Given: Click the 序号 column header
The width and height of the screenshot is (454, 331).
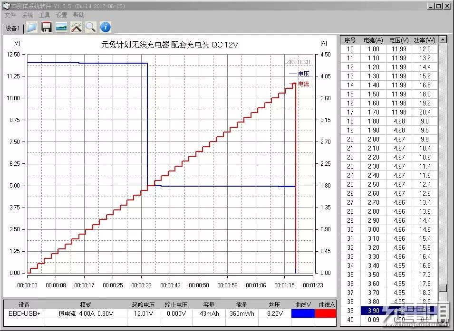Looking at the screenshot, I should click(x=350, y=40).
